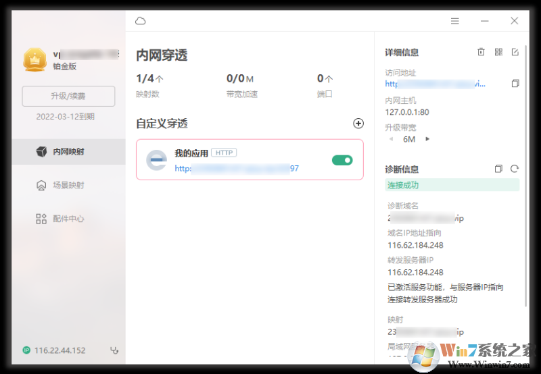Image resolution: width=541 pixels, height=374 pixels.
Task: Delete mapping using the trash icon
Action: 481,52
